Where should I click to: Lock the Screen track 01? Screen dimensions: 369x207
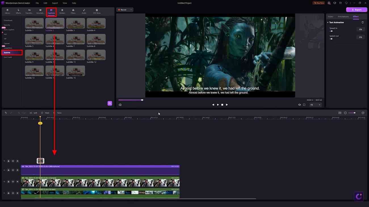(9, 193)
